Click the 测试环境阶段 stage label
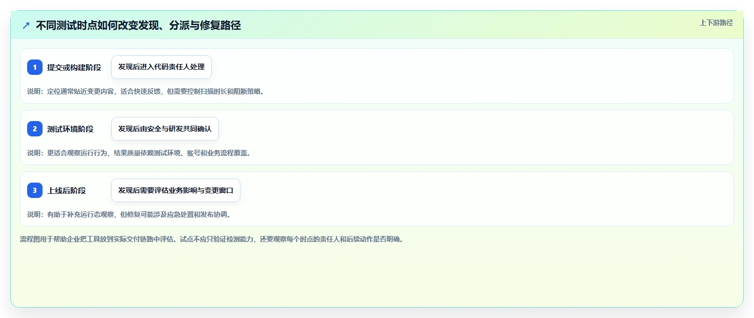 70,129
